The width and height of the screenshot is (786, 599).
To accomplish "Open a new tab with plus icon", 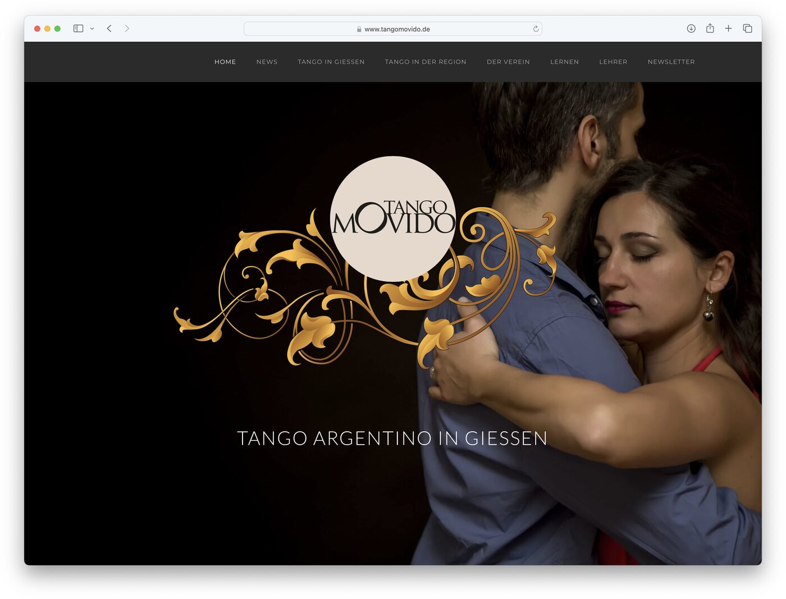I will (728, 29).
